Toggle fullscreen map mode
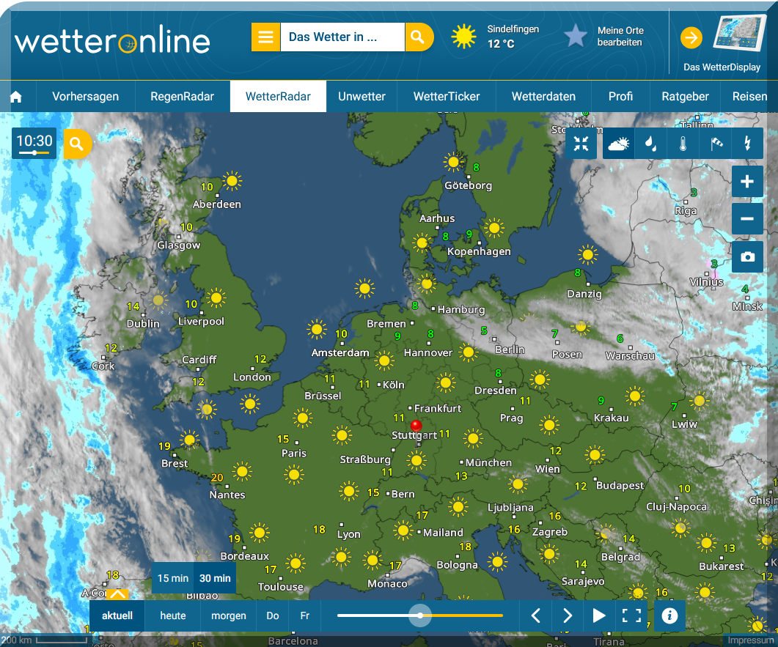The width and height of the screenshot is (778, 647). 631,615
